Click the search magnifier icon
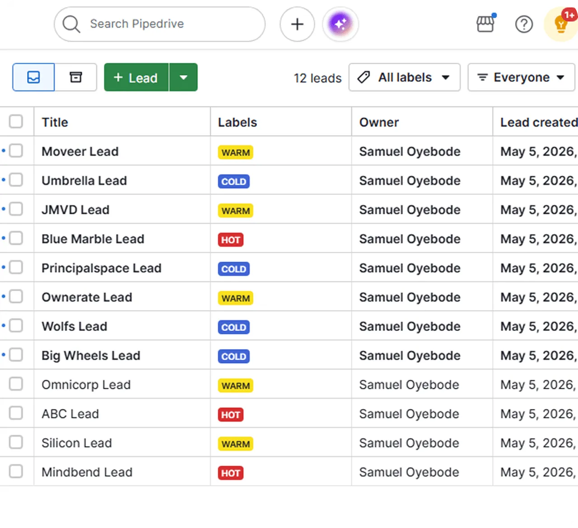The width and height of the screenshot is (578, 528). [x=71, y=24]
